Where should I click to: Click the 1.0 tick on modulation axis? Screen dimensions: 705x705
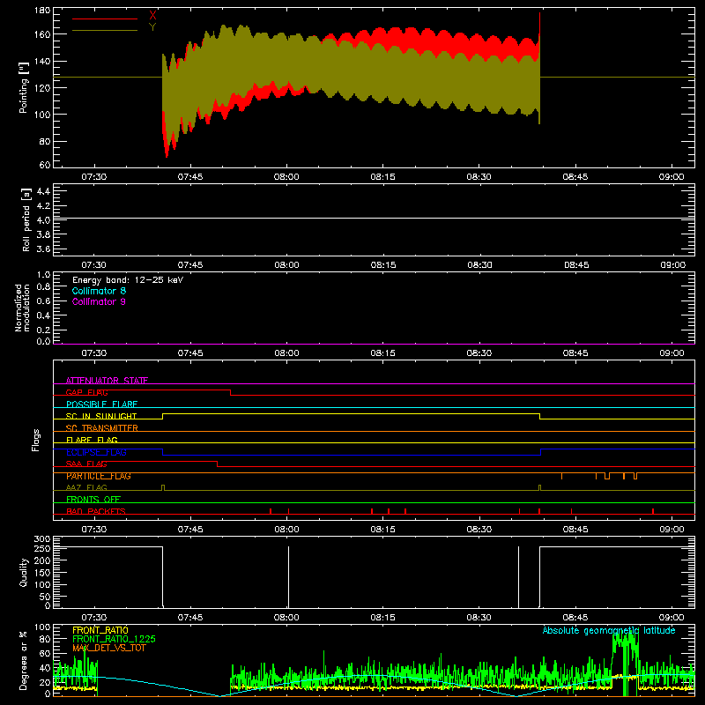click(x=43, y=275)
